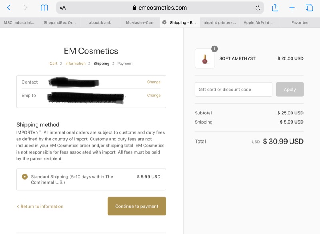This screenshot has width=320, height=234.
Task: Go to the Cart breadcrumb
Action: point(54,64)
